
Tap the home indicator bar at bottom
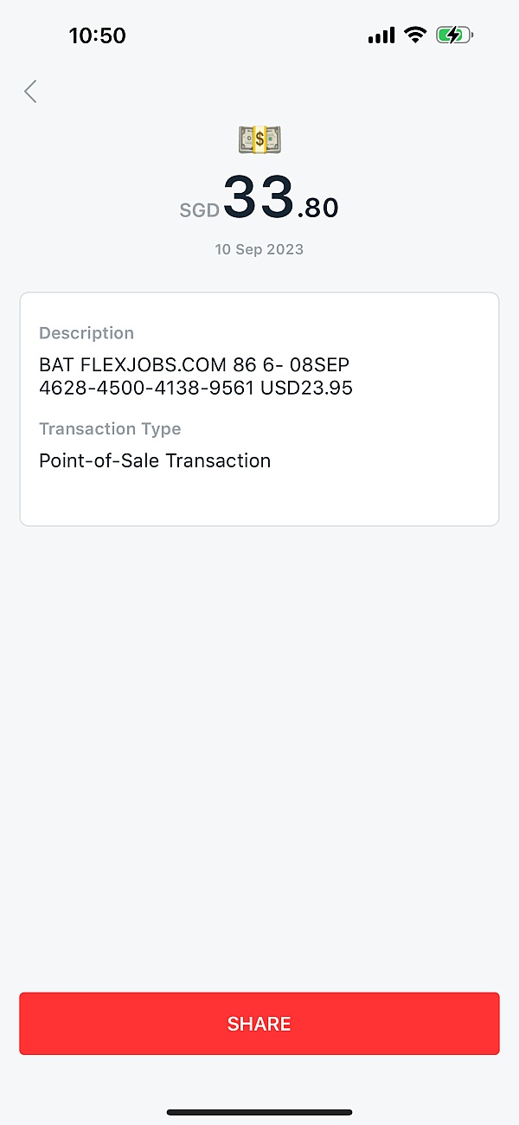[x=259, y=1113]
